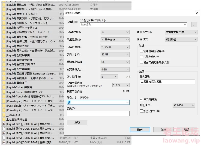Click the 参数 input field
The width and height of the screenshot is (204, 146).
point(98,114)
